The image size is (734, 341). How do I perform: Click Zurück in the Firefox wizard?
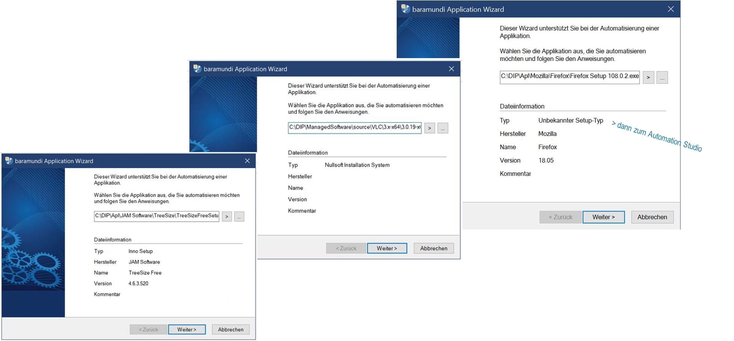561,217
